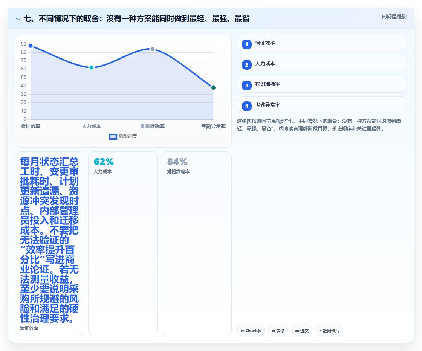
Task: Click the lightning icon beside the section title
Action: pyautogui.click(x=18, y=19)
